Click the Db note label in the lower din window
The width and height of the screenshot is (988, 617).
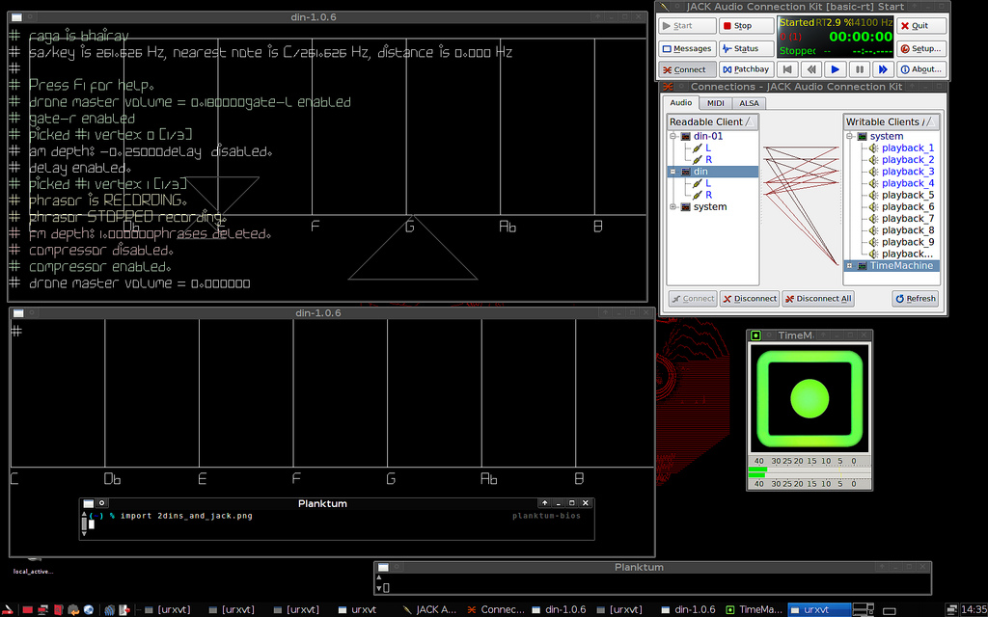112,479
